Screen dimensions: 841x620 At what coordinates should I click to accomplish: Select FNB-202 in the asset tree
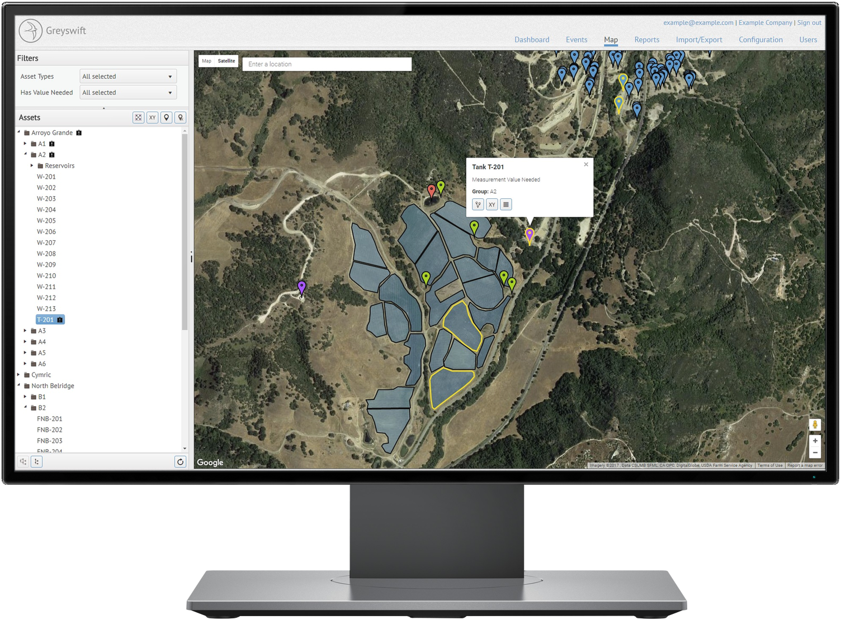click(50, 430)
